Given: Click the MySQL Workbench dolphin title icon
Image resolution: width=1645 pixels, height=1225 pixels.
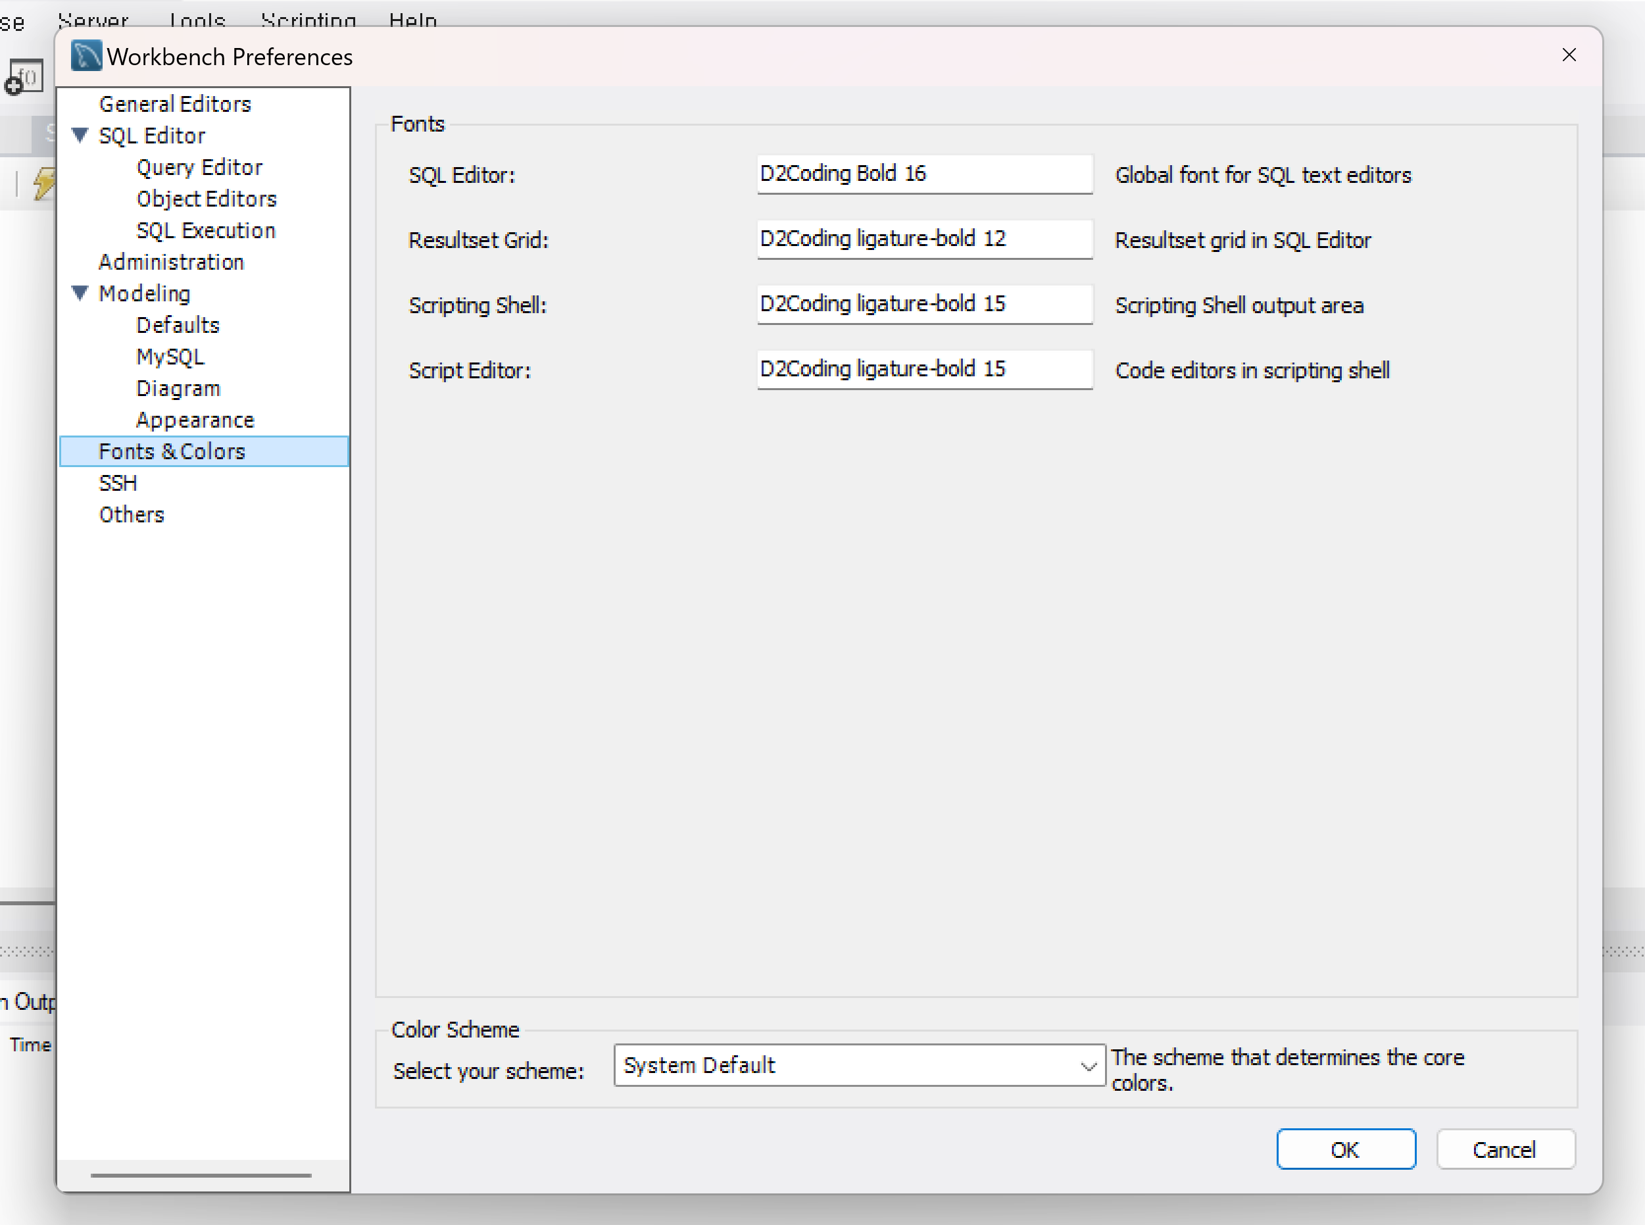Looking at the screenshot, I should pyautogui.click(x=86, y=56).
